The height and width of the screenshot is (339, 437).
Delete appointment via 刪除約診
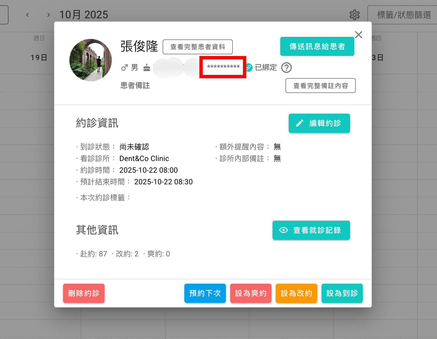84,293
